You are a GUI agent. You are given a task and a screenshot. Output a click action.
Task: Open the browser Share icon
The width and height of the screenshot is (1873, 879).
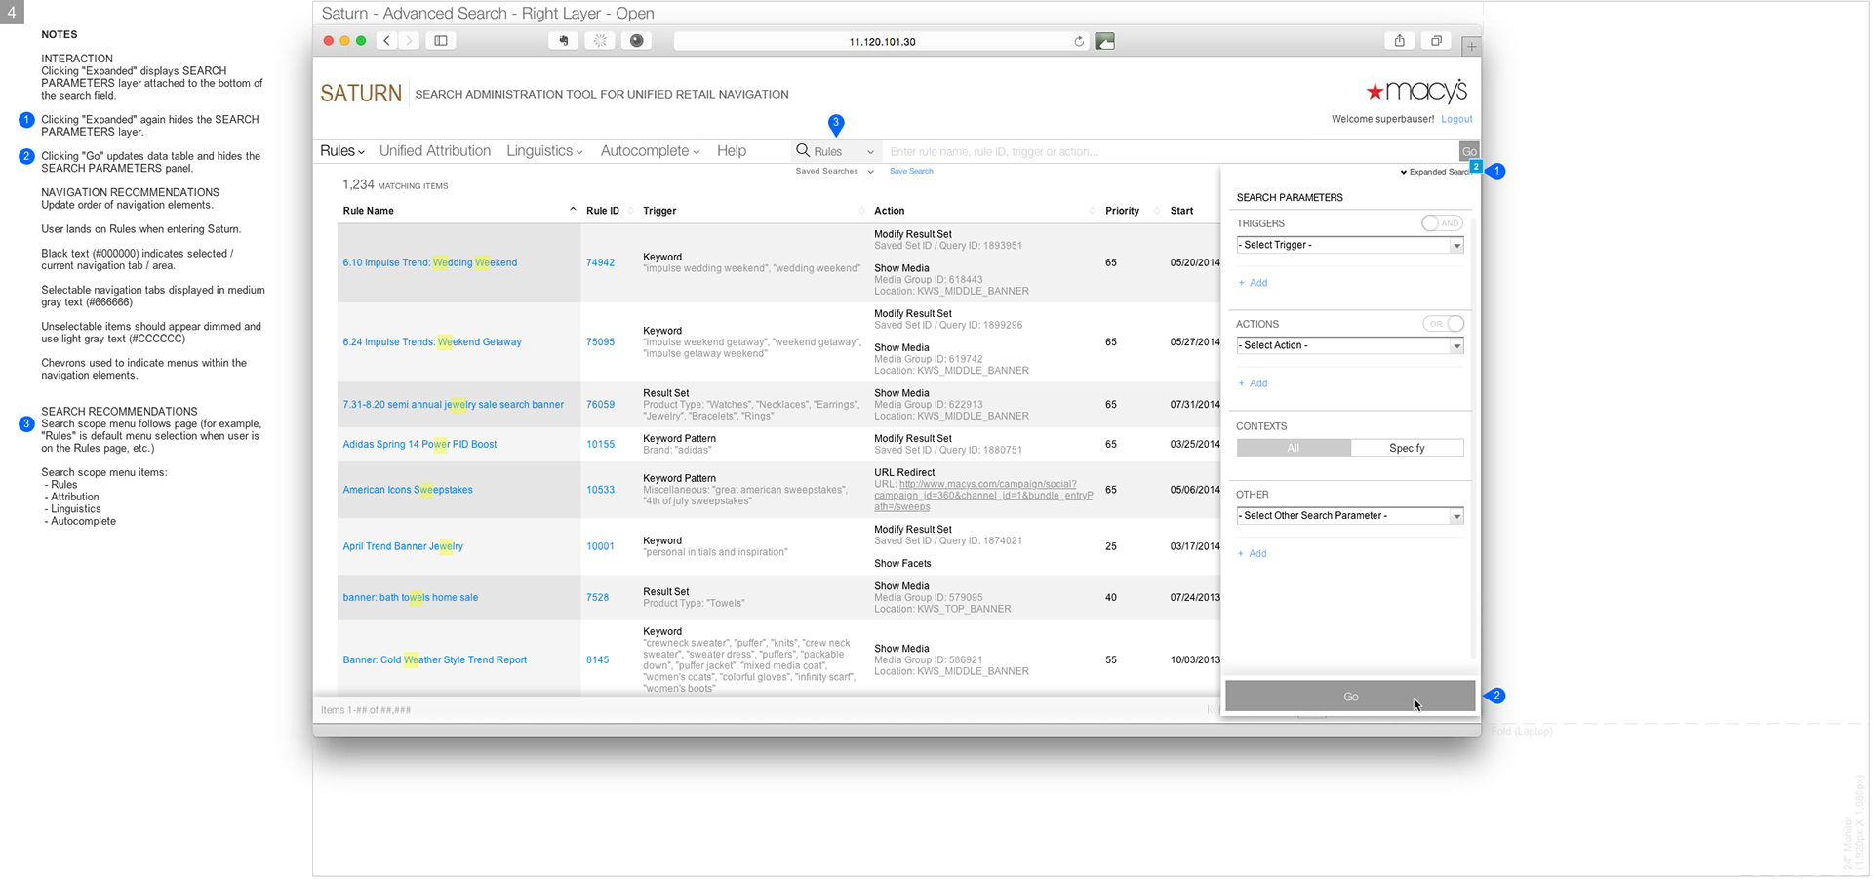tap(1399, 41)
